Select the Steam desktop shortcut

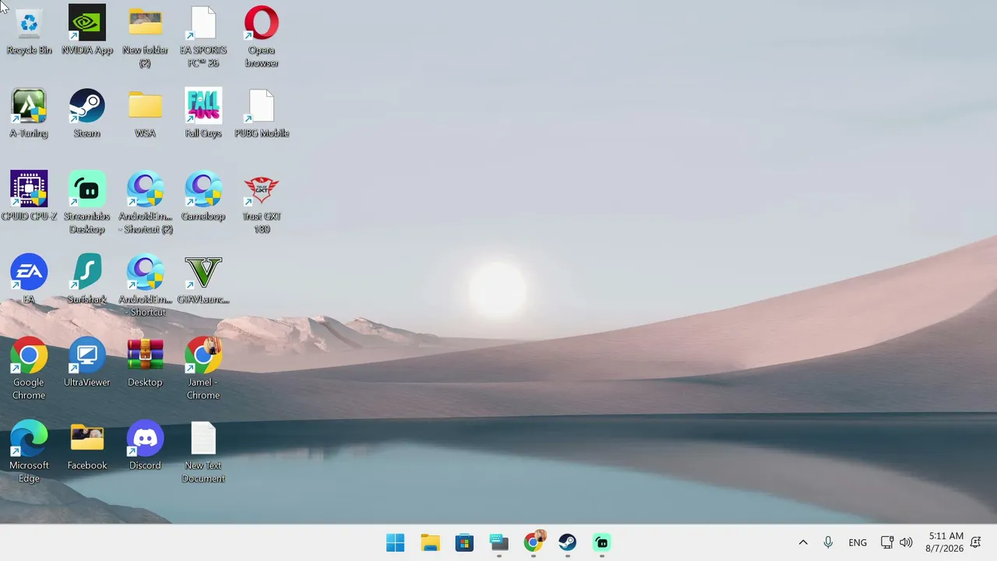pos(87,114)
